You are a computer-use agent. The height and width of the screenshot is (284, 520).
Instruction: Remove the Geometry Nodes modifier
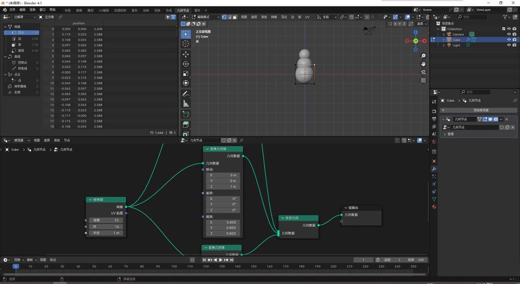click(x=507, y=119)
